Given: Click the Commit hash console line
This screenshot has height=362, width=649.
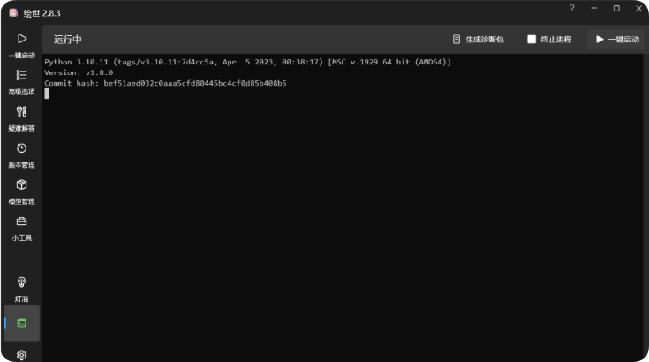Looking at the screenshot, I should (x=165, y=83).
